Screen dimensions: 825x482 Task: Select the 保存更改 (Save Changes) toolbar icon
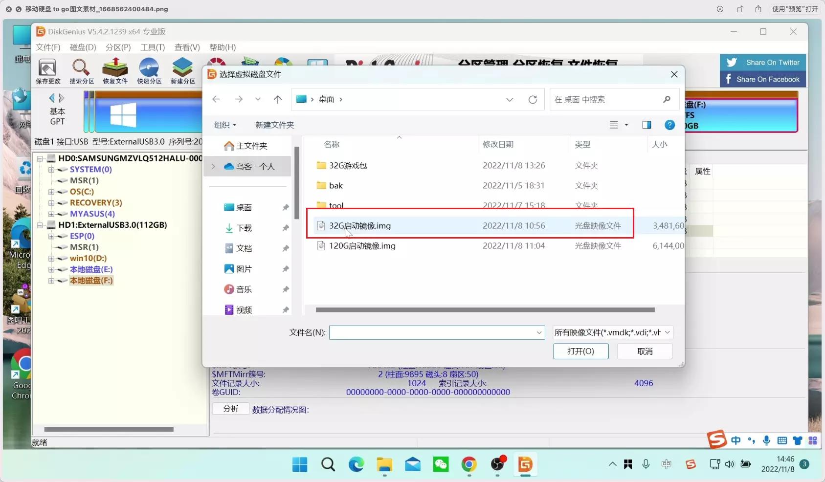click(47, 71)
